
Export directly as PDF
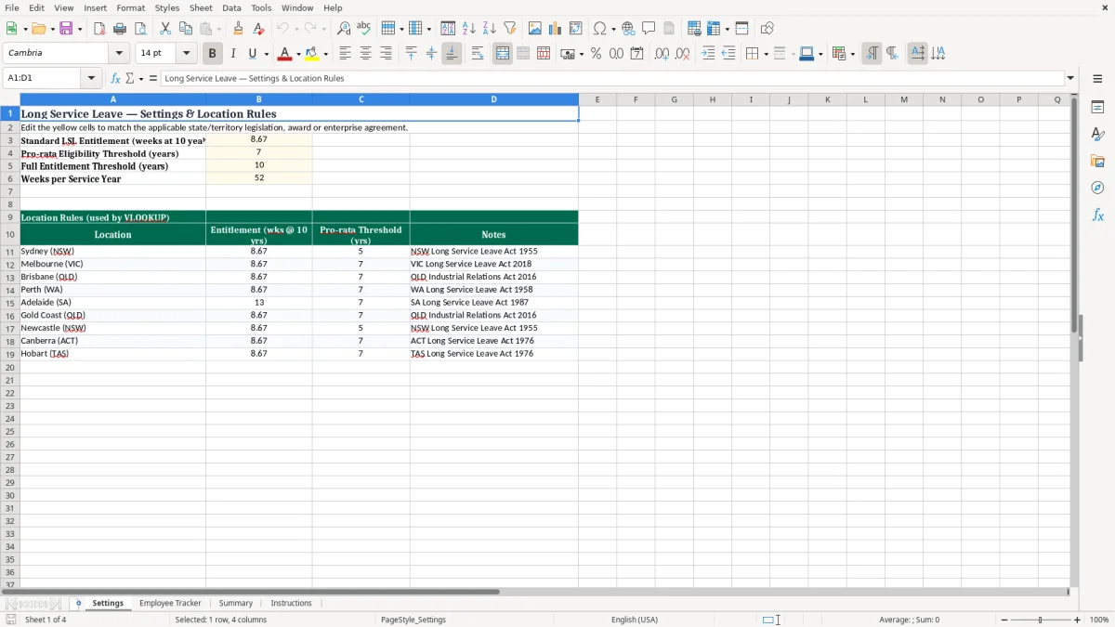99,29
